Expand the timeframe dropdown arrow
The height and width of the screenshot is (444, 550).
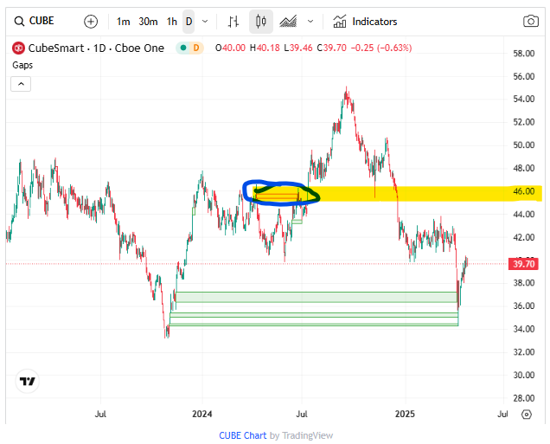205,22
